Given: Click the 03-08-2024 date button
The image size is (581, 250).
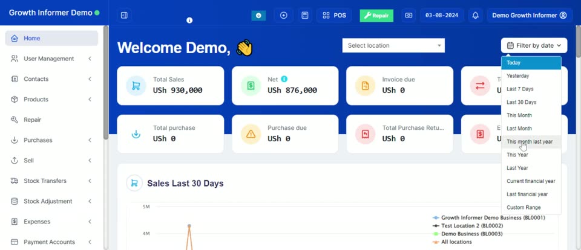Looking at the screenshot, I should 442,16.
